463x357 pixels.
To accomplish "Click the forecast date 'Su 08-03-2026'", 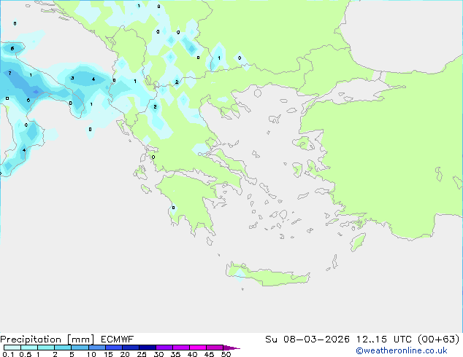I will pyautogui.click(x=307, y=340).
